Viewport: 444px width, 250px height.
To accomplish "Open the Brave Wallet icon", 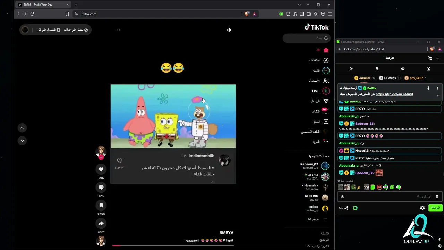I will [x=309, y=14].
